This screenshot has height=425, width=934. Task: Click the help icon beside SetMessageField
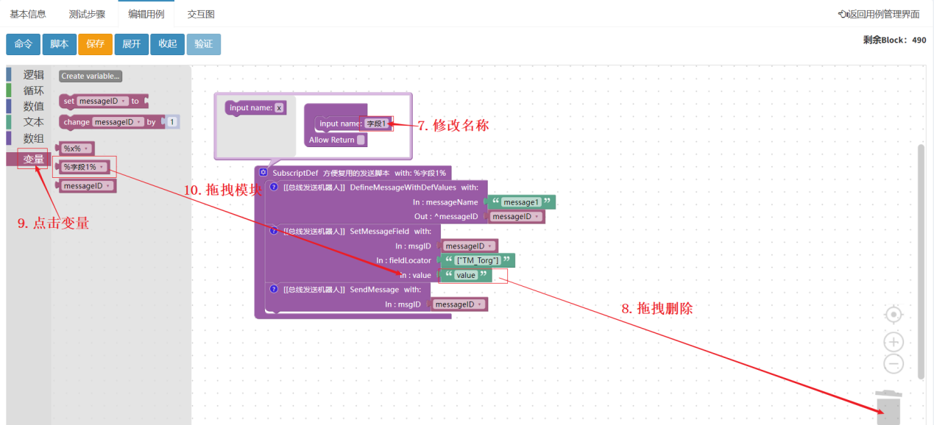[274, 231]
